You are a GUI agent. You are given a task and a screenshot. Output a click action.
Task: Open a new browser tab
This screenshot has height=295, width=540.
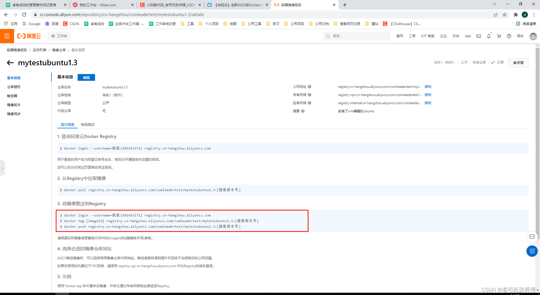point(345,5)
